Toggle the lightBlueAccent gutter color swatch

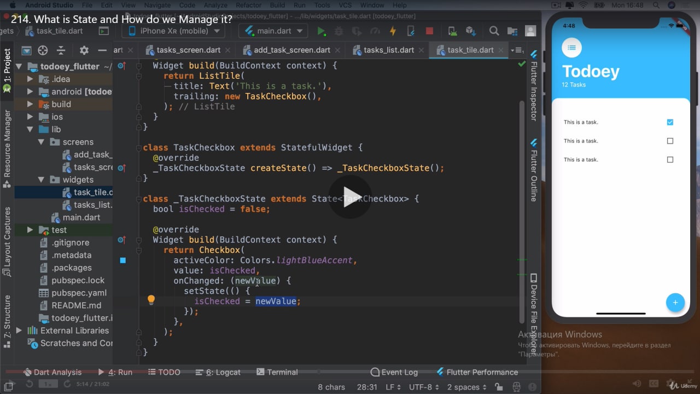[x=122, y=260]
